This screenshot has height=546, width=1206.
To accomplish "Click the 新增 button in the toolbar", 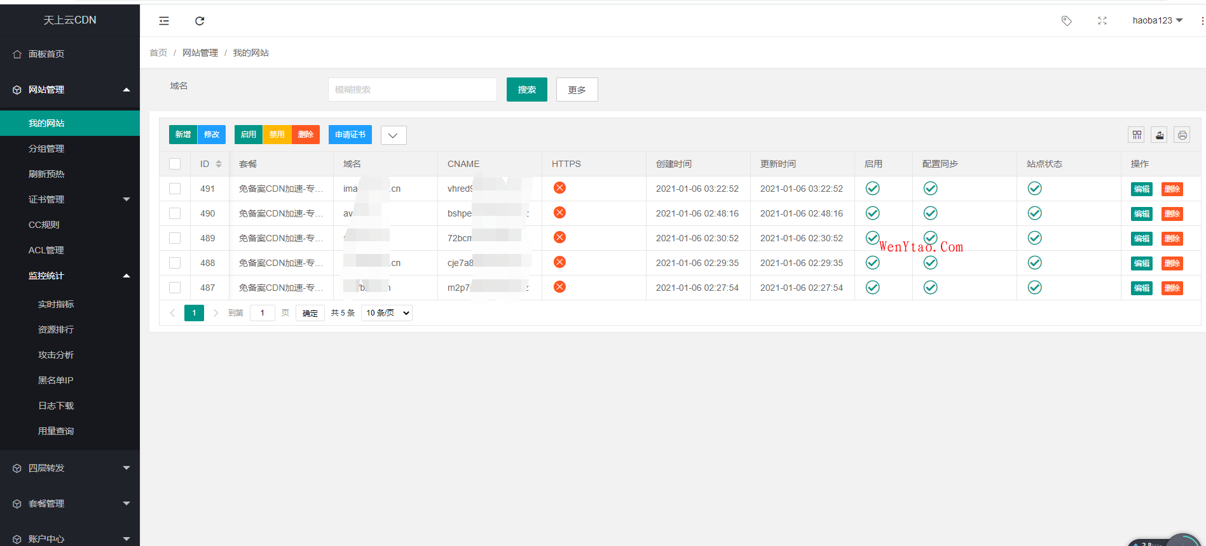I will point(183,135).
